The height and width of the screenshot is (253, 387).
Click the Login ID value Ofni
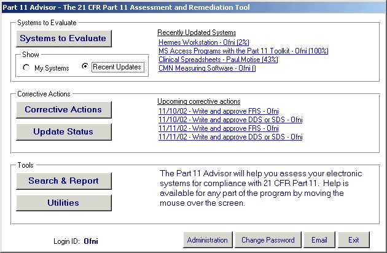(x=91, y=241)
